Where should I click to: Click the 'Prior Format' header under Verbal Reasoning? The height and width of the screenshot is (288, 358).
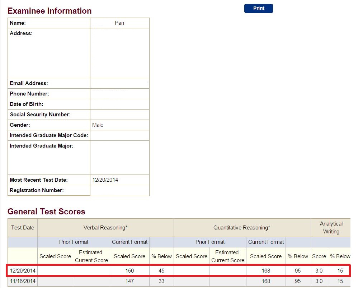(74, 242)
